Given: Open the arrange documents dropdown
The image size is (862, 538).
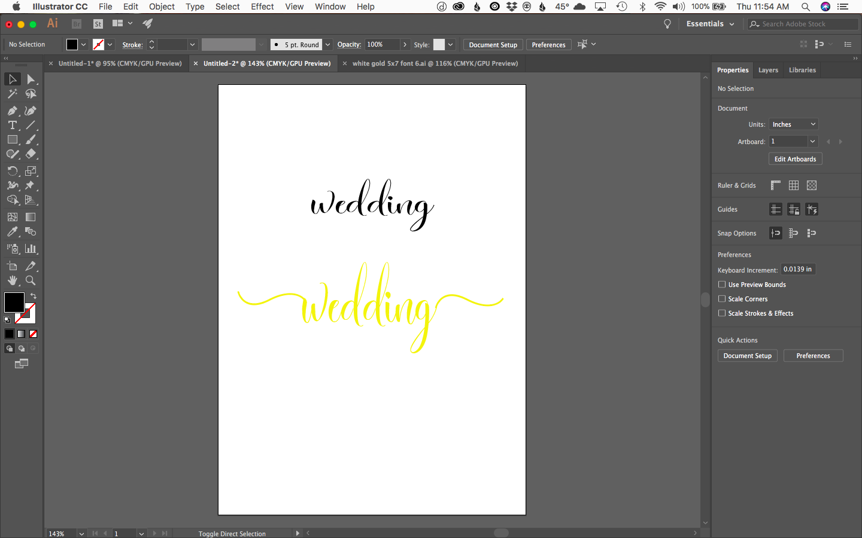Looking at the screenshot, I should (x=122, y=24).
